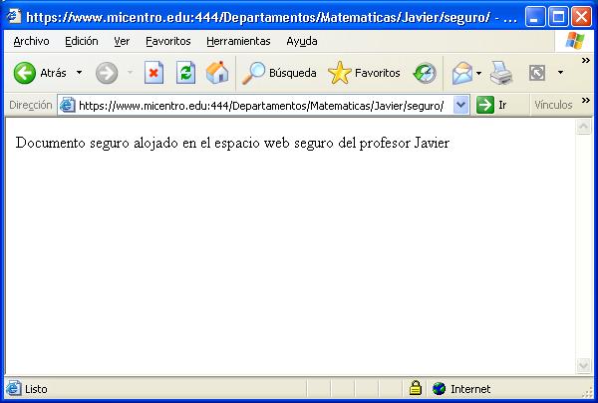Click the grey forward arrow icon
598x403 pixels.
point(106,73)
